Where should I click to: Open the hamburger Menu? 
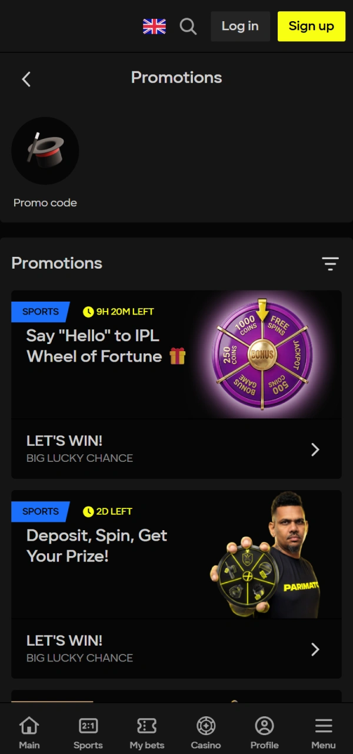pyautogui.click(x=323, y=726)
